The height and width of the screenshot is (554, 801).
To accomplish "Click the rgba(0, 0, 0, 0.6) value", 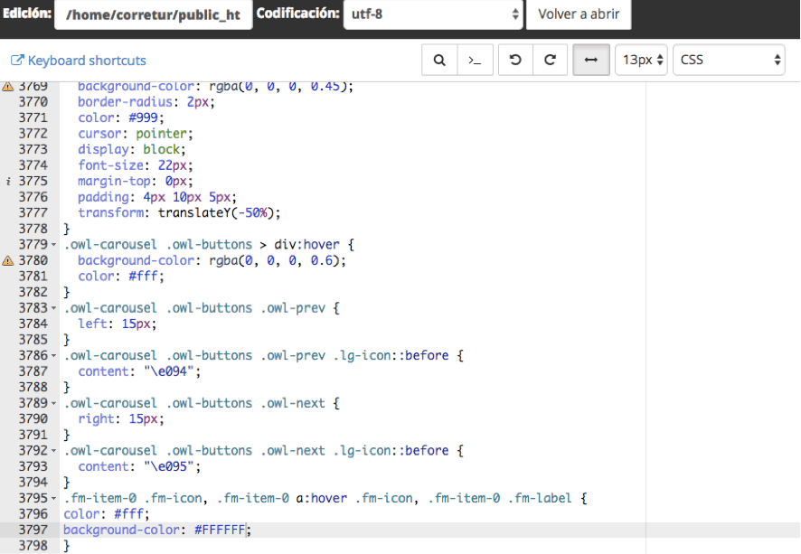I will 274,261.
